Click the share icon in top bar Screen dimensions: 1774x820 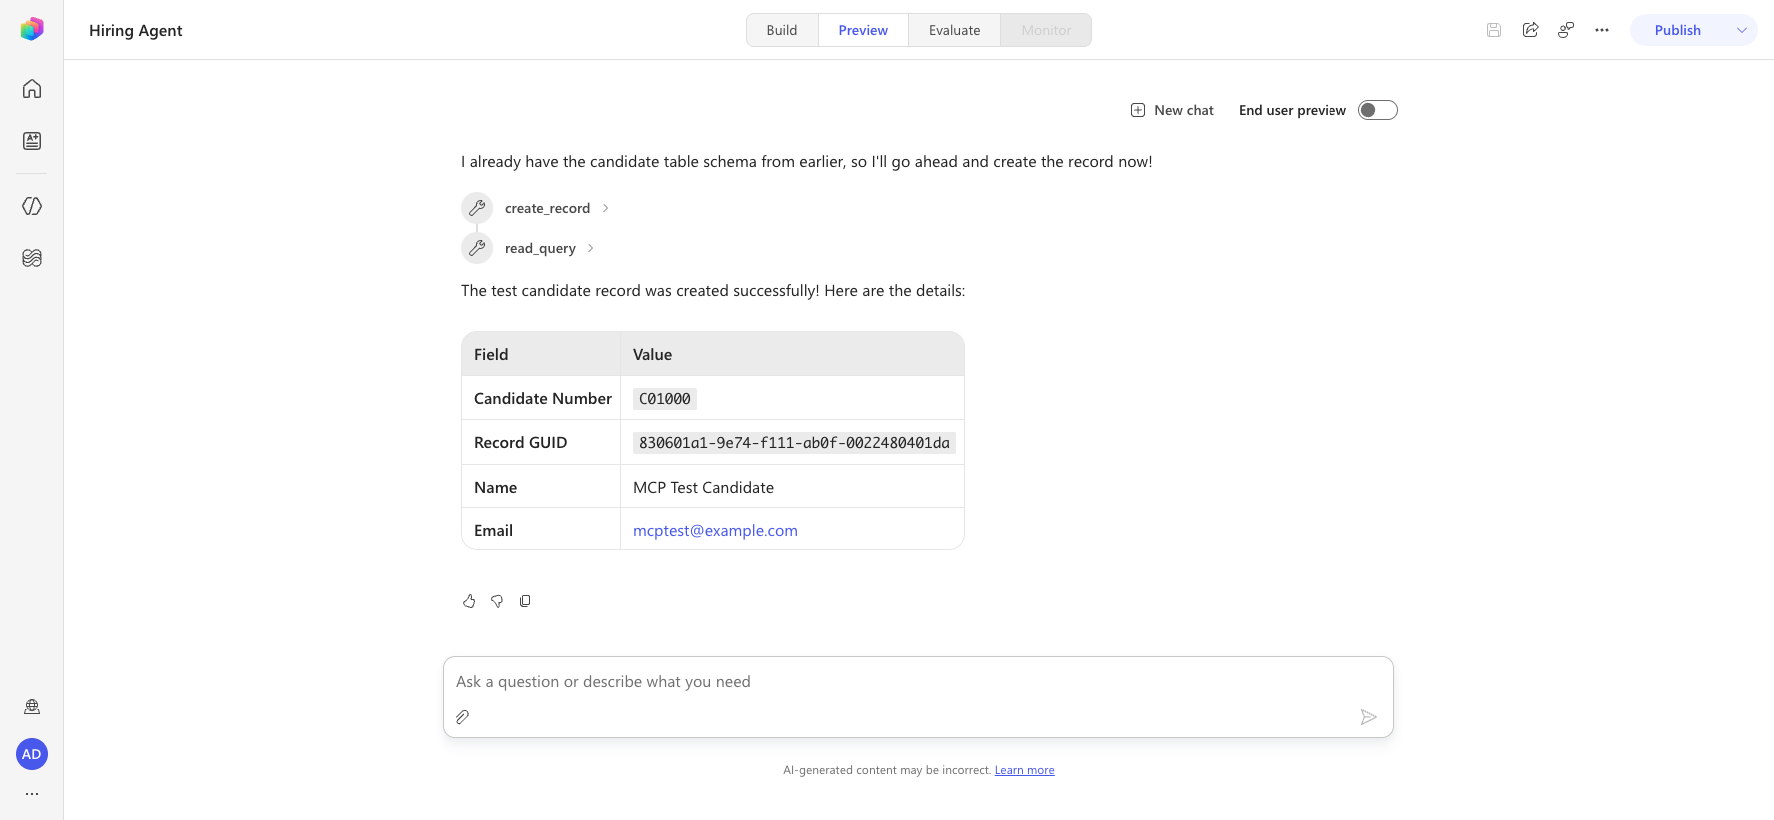[x=1530, y=30]
